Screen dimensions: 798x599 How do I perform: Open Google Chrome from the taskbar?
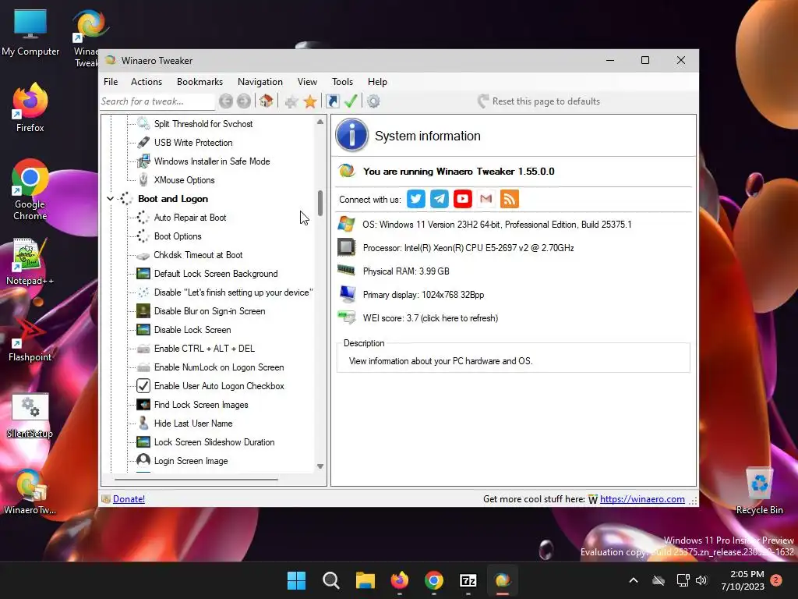point(433,580)
